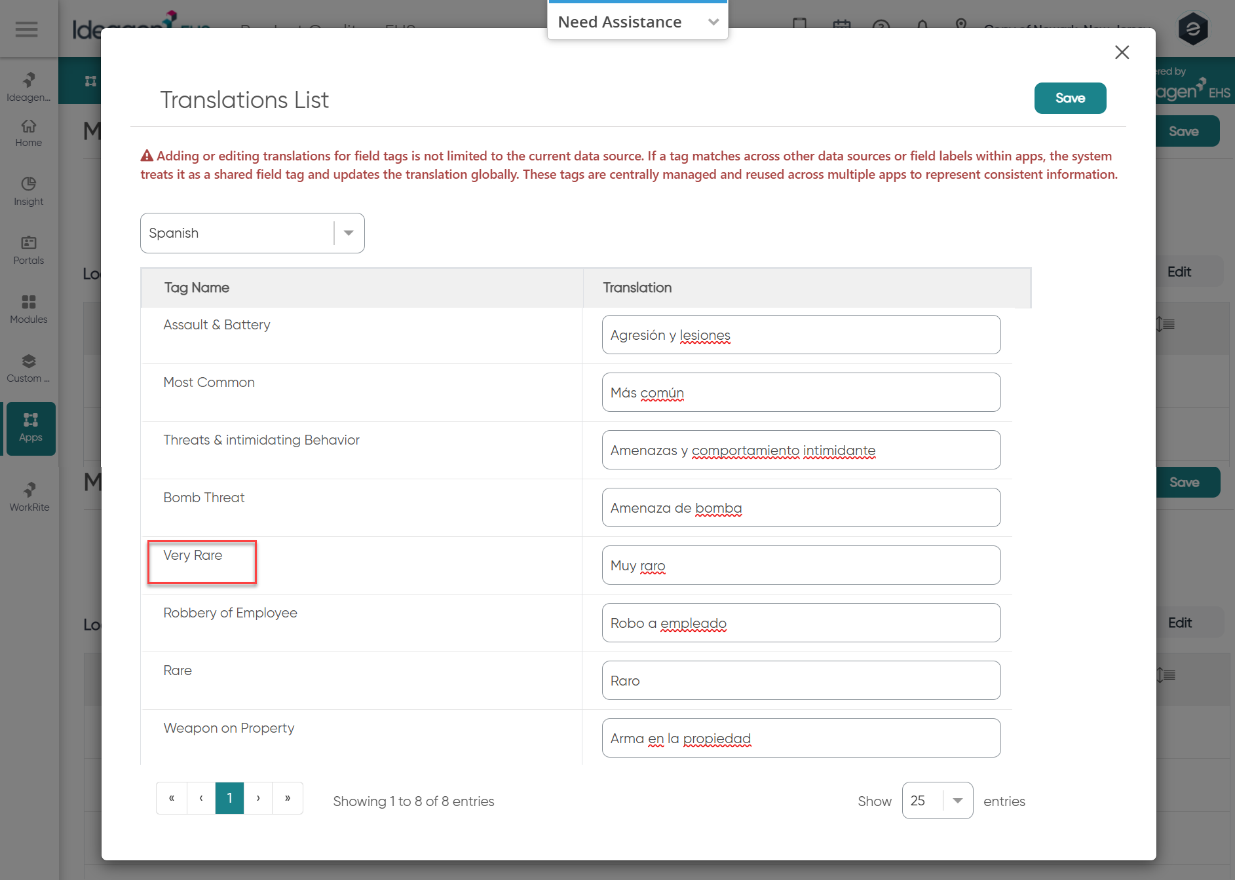Open Portals in sidebar
The image size is (1235, 880).
[x=29, y=251]
